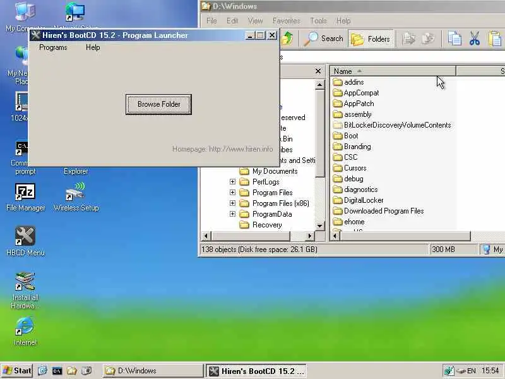Expand the ProgramData tree node
The width and height of the screenshot is (505, 379).
pos(232,214)
